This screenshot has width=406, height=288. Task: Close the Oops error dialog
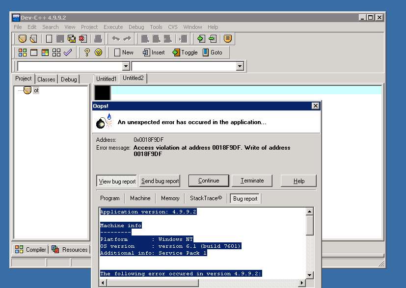[x=315, y=106]
